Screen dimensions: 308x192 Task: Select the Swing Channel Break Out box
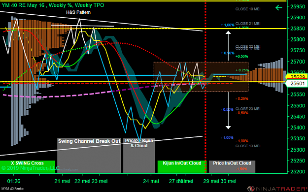(89, 155)
